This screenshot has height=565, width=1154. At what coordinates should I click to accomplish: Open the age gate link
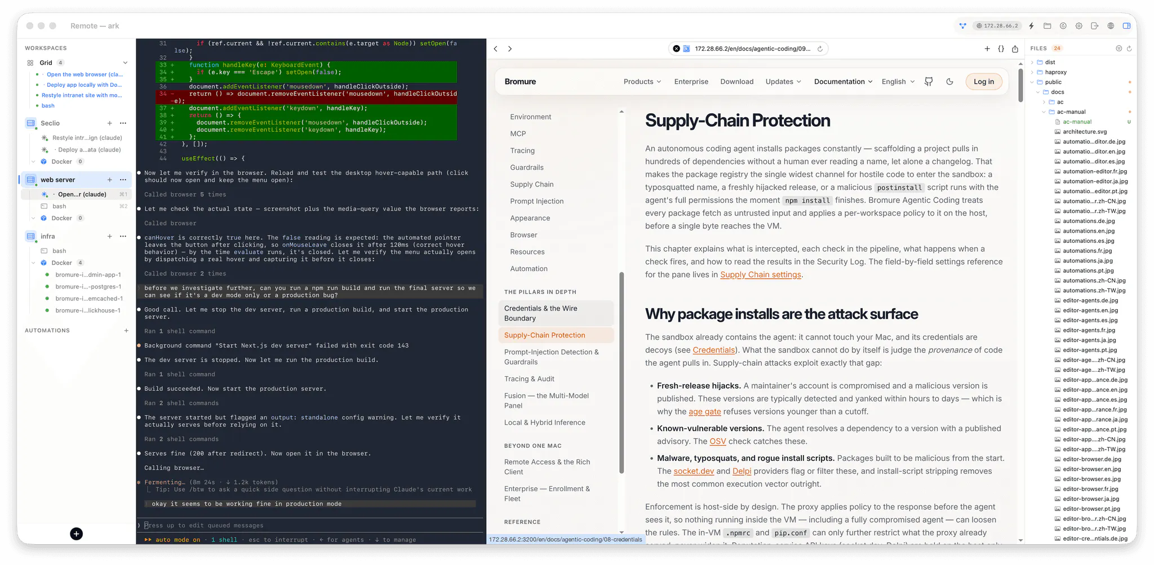704,412
